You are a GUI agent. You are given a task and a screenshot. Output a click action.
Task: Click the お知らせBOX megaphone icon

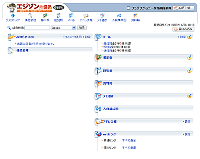pos(11,37)
